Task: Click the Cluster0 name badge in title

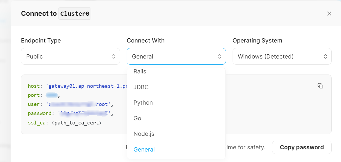Action: (75, 14)
